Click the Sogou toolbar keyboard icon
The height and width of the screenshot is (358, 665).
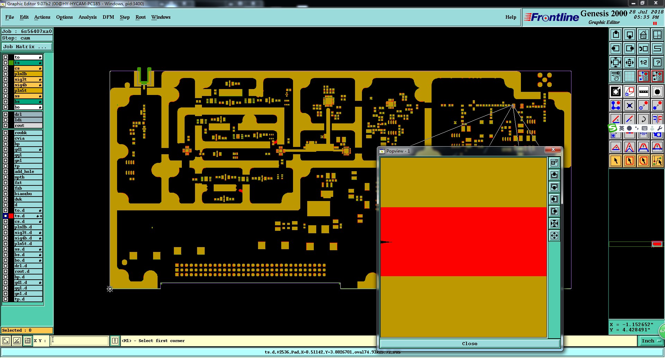[644, 128]
